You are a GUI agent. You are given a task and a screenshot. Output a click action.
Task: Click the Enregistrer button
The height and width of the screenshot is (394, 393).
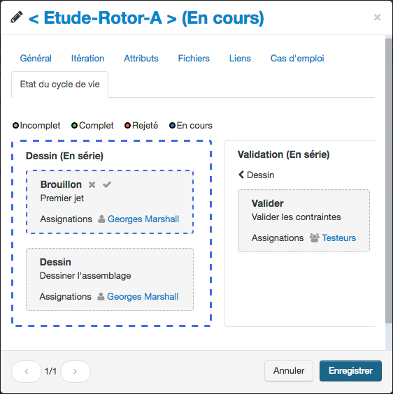click(350, 371)
